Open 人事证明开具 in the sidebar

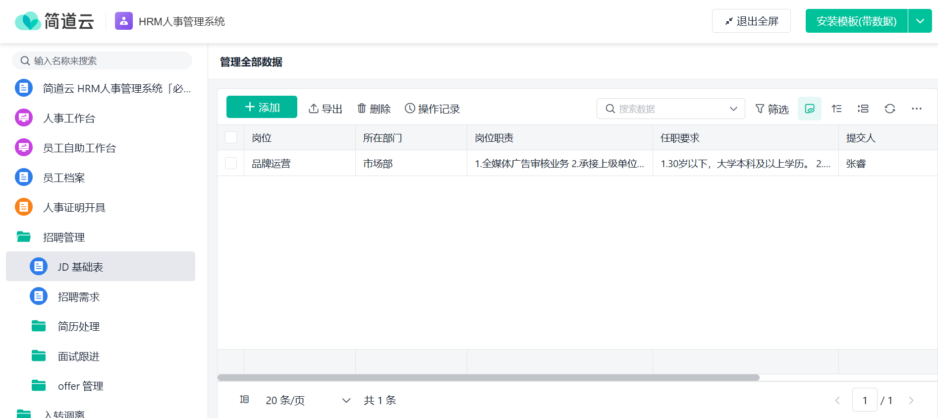(x=101, y=207)
